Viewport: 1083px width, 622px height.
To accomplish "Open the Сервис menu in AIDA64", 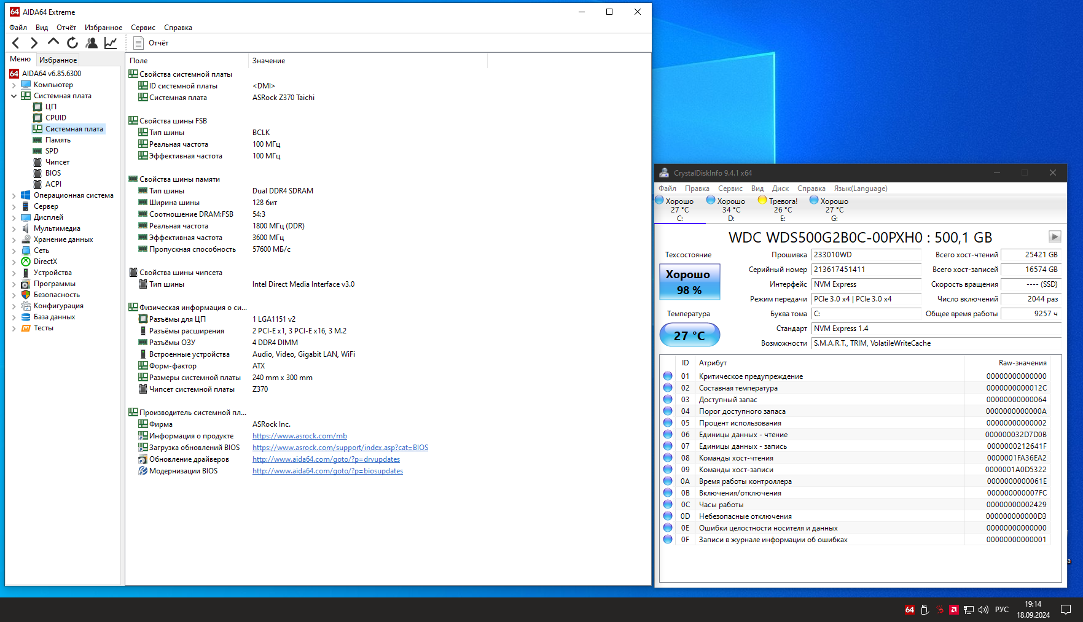I will (x=143, y=28).
